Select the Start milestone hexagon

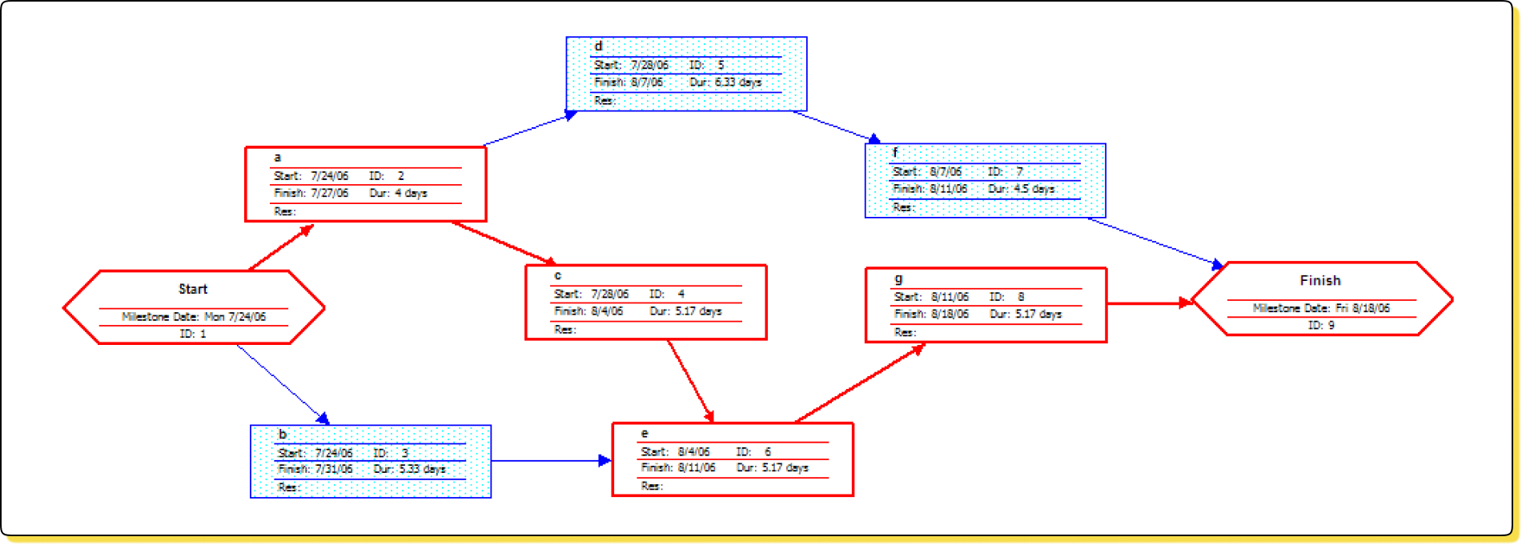193,289
